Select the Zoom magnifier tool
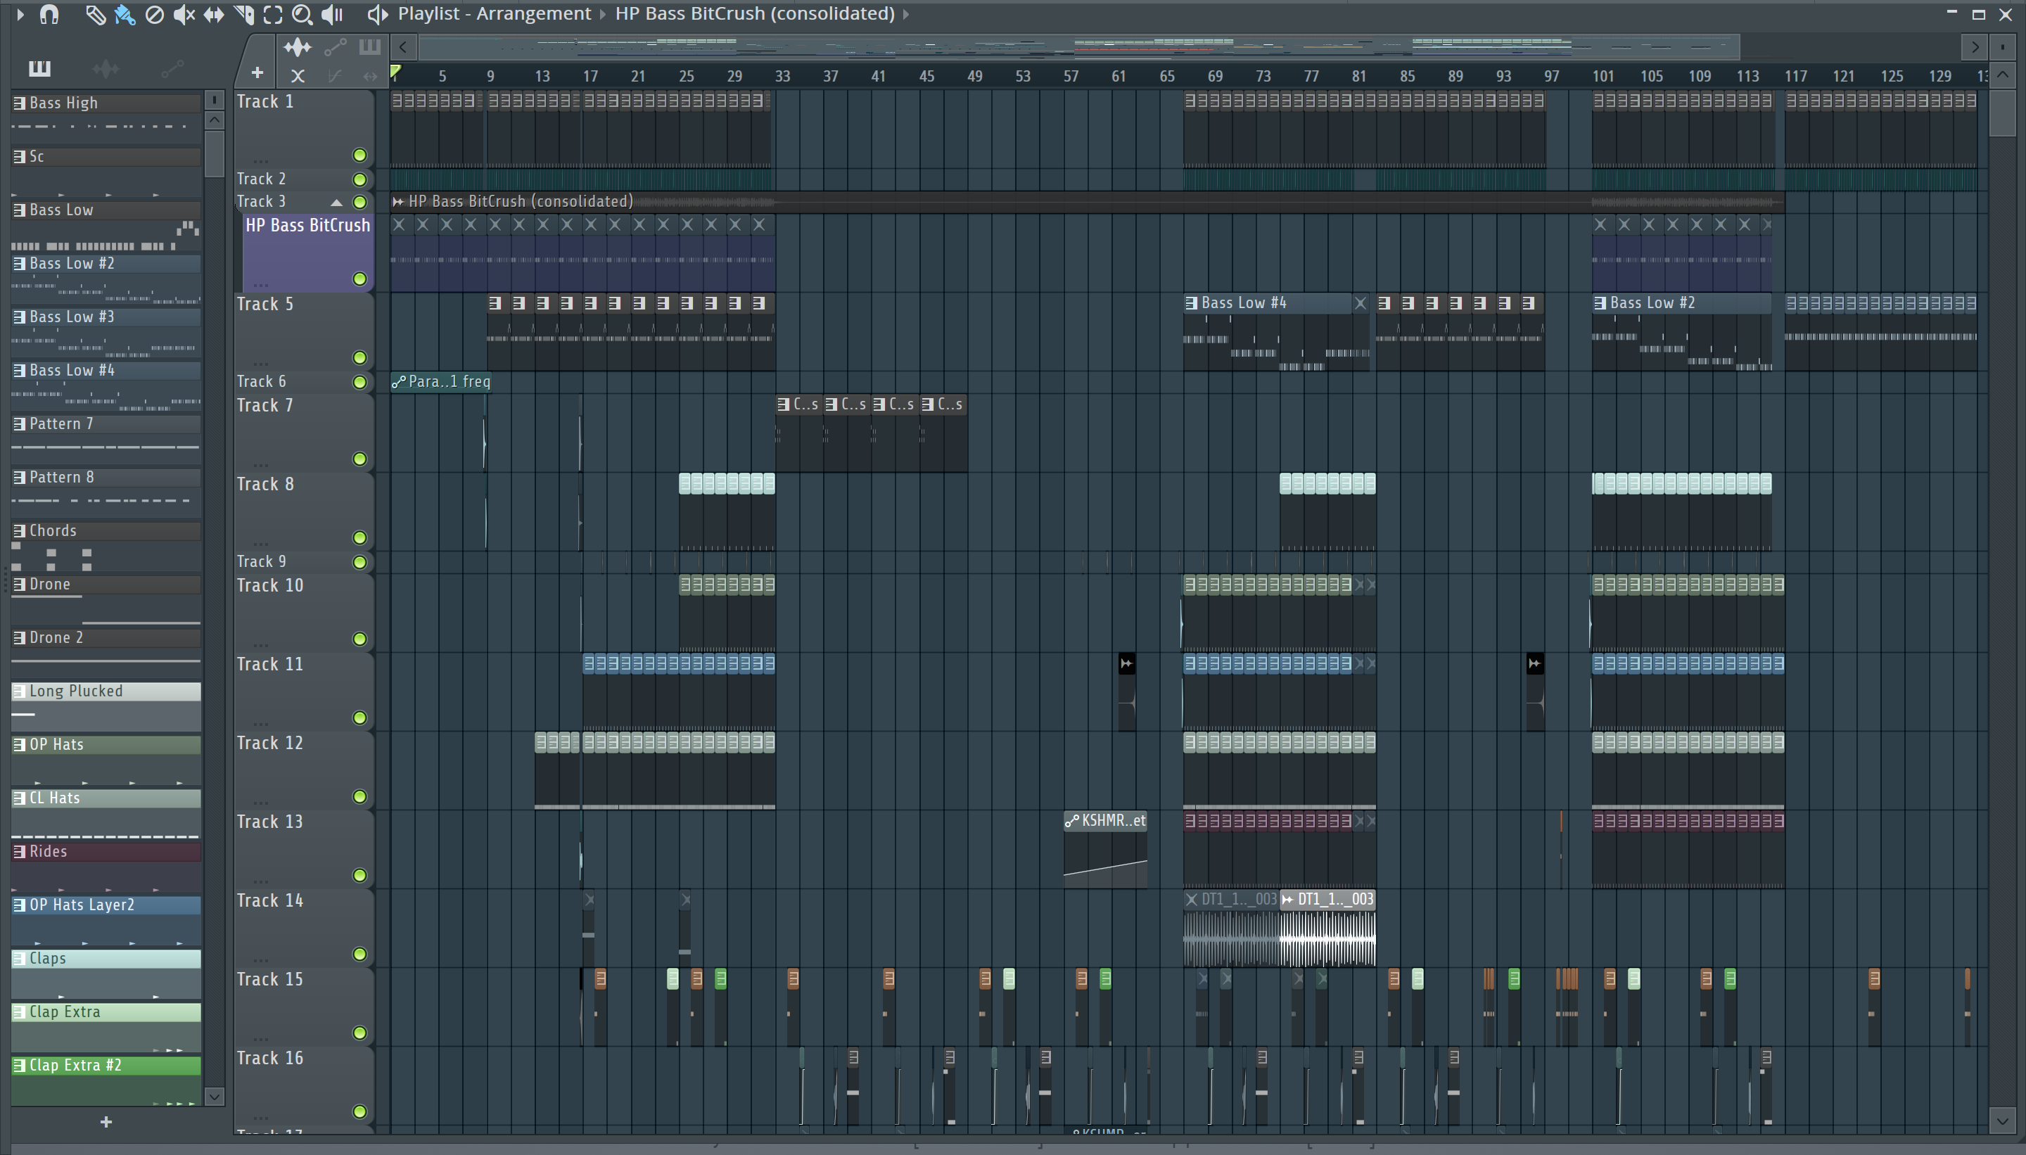This screenshot has width=2026, height=1155. (x=302, y=14)
